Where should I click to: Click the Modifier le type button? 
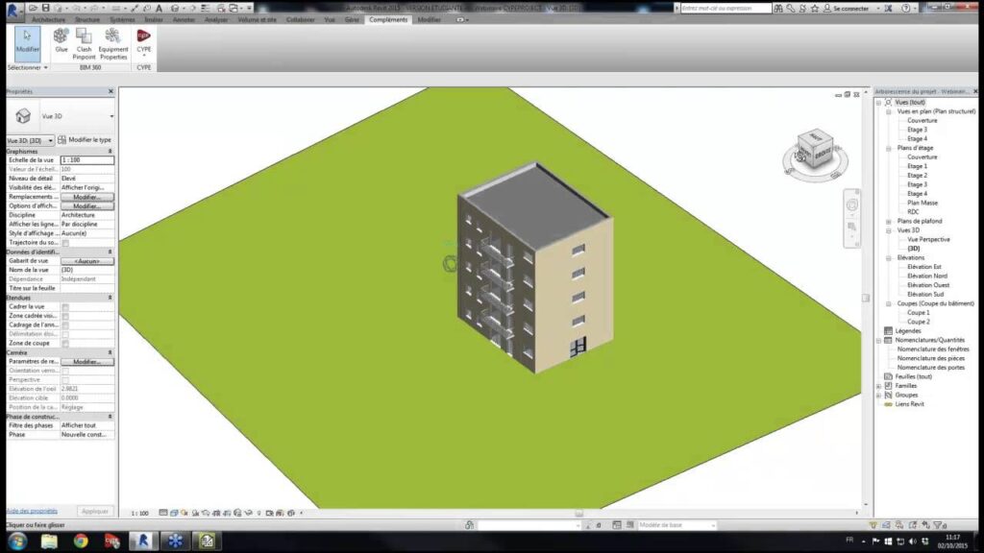[85, 140]
